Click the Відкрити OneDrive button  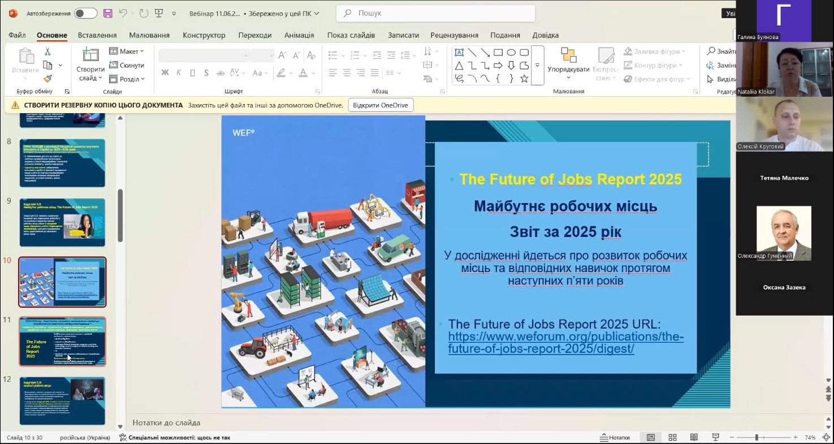pos(381,105)
